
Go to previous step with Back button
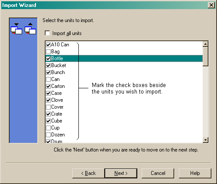(x=88, y=173)
